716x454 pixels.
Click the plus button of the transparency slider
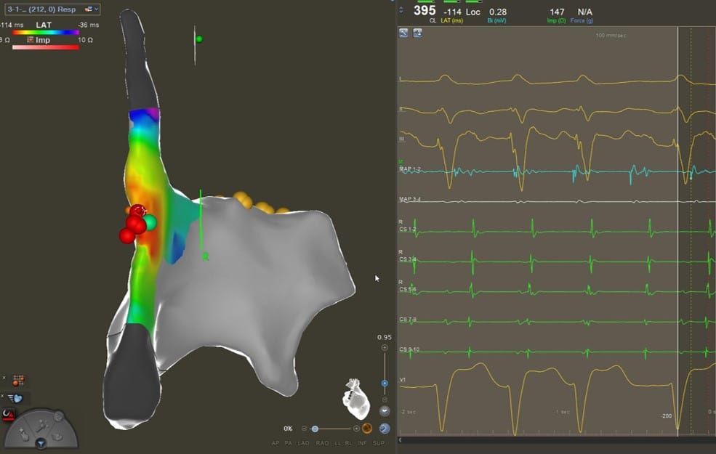(x=356, y=429)
